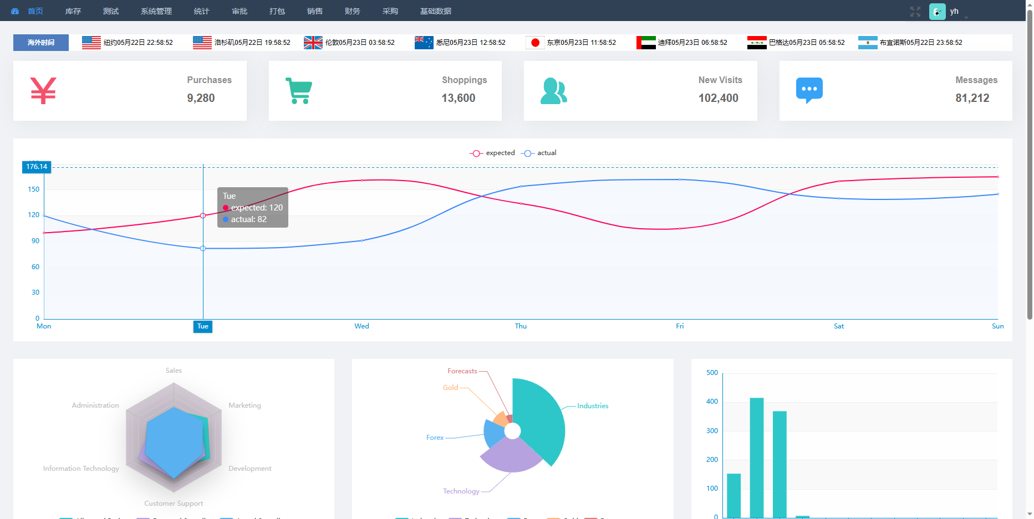
Task: Select the Technology purple pie slice
Action: [x=511, y=456]
